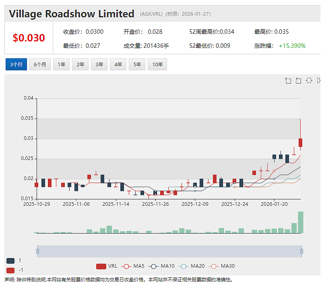Open the 4年 range view
324x287 pixels.
[118, 64]
